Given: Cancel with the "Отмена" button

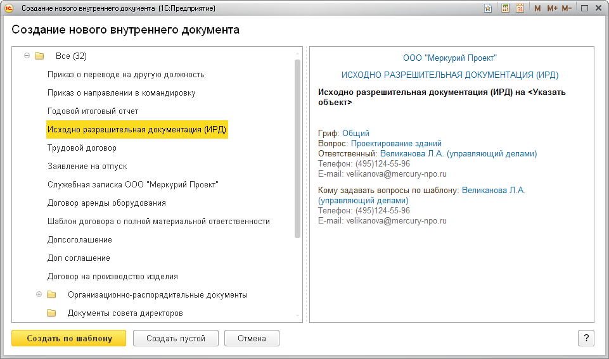Looking at the screenshot, I should click(x=252, y=338).
